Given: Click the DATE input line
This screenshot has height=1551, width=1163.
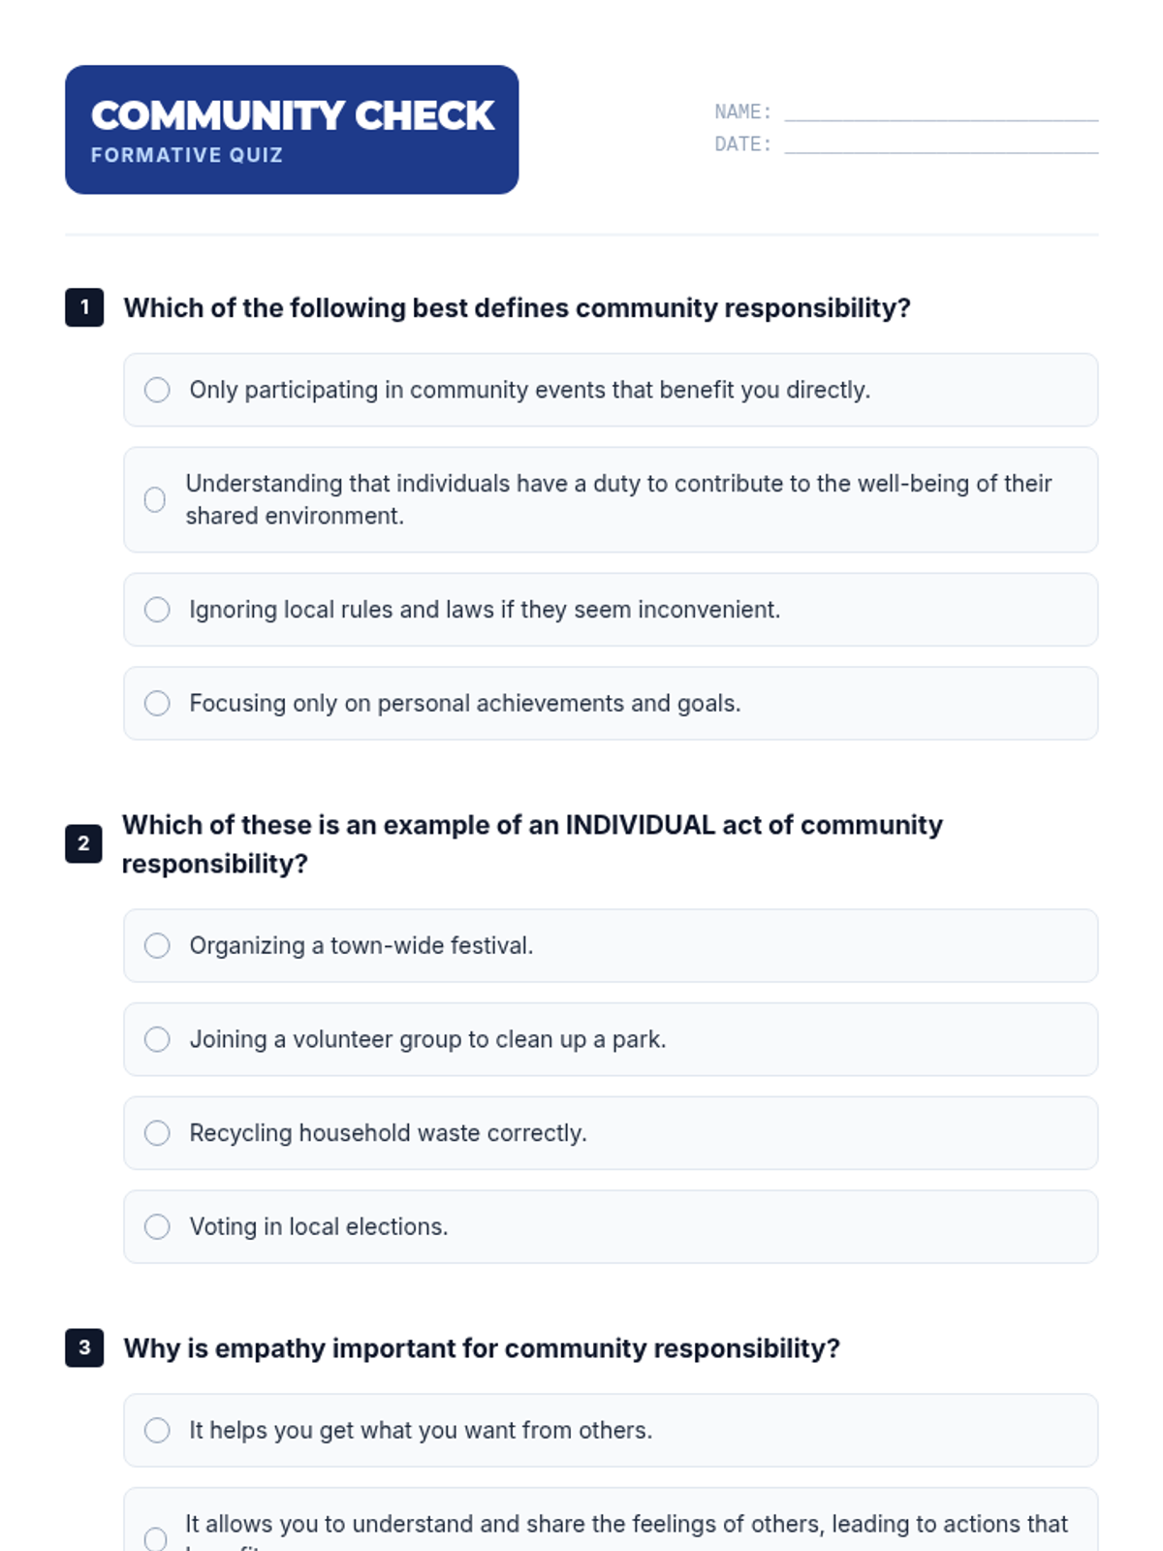Looking at the screenshot, I should (940, 144).
